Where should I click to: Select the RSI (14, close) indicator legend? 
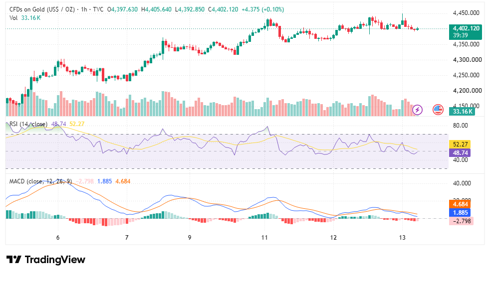click(x=28, y=124)
